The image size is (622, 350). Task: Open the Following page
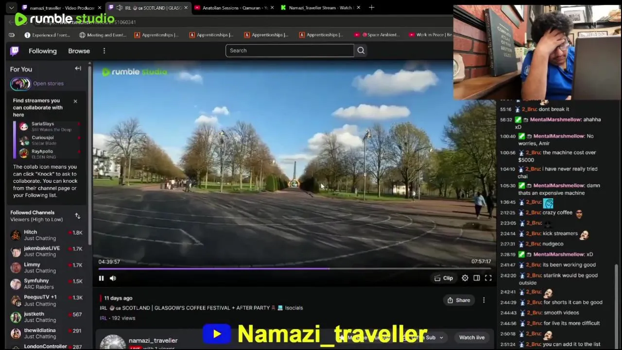click(42, 51)
